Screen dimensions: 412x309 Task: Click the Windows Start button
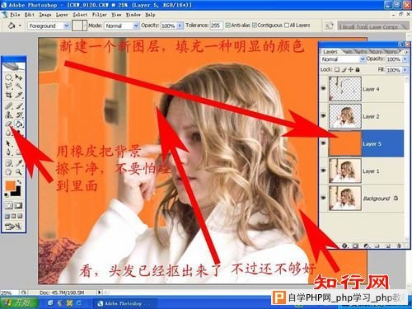[19, 302]
